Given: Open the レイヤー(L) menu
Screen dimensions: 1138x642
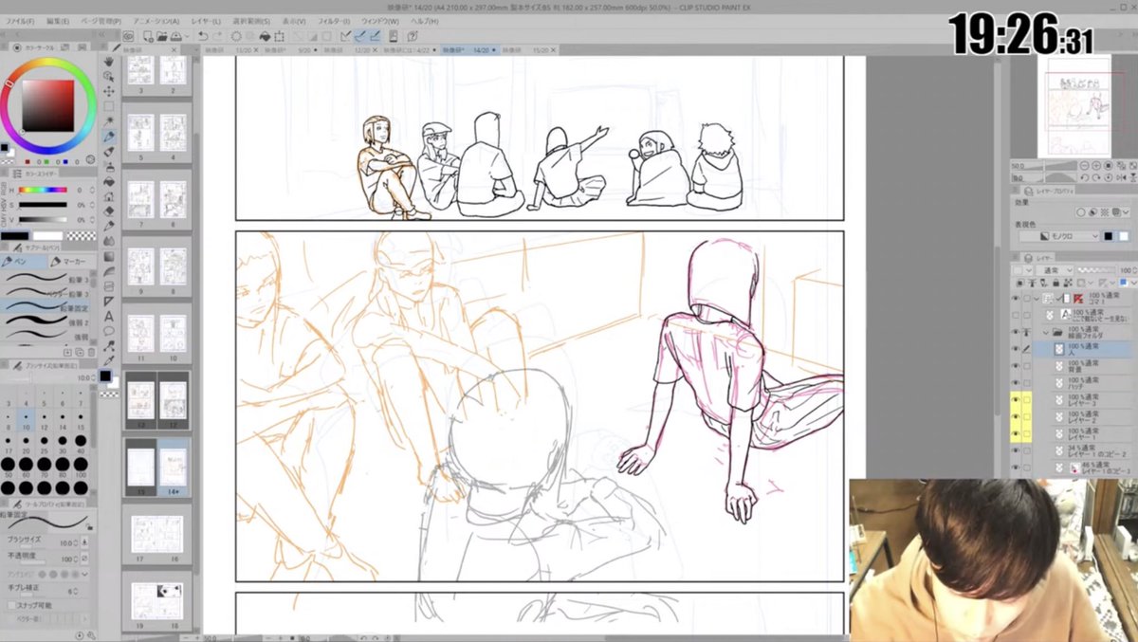Looking at the screenshot, I should [x=207, y=21].
